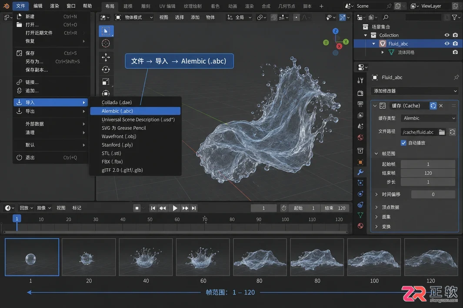This screenshot has height=308, width=463.
Task: Toggle viewport overlays button
Action: 342,17
